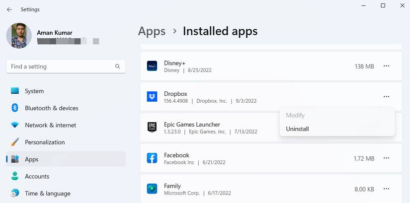Click the 1.72 MB size value
The image size is (410, 203).
[x=364, y=159]
